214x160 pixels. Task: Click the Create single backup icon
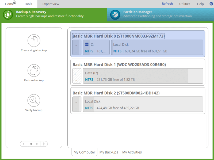(x=34, y=41)
